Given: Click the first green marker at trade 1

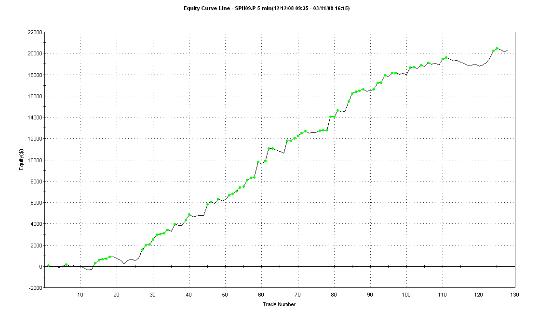Looking at the screenshot, I should tap(49, 265).
